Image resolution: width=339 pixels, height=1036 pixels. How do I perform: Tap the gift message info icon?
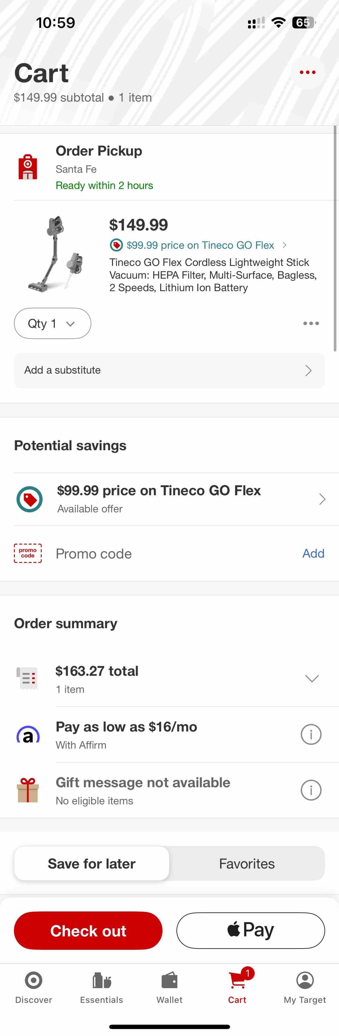point(311,790)
